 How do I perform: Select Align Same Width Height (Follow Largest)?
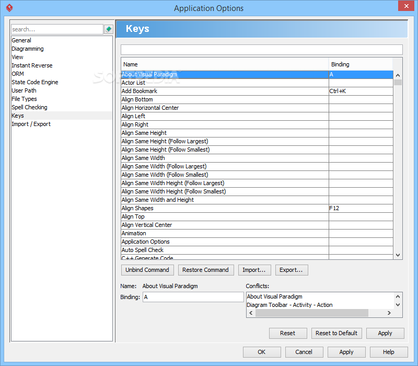pyautogui.click(x=257, y=183)
